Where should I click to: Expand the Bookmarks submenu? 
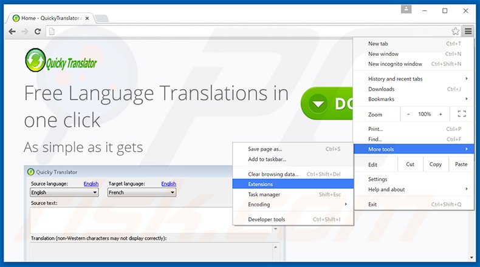click(414, 99)
